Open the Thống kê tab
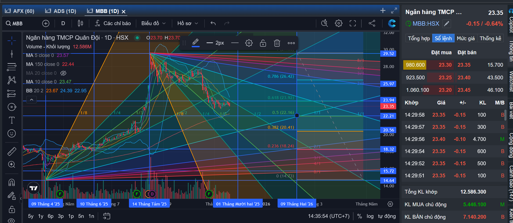The image size is (513, 223). coord(490,38)
